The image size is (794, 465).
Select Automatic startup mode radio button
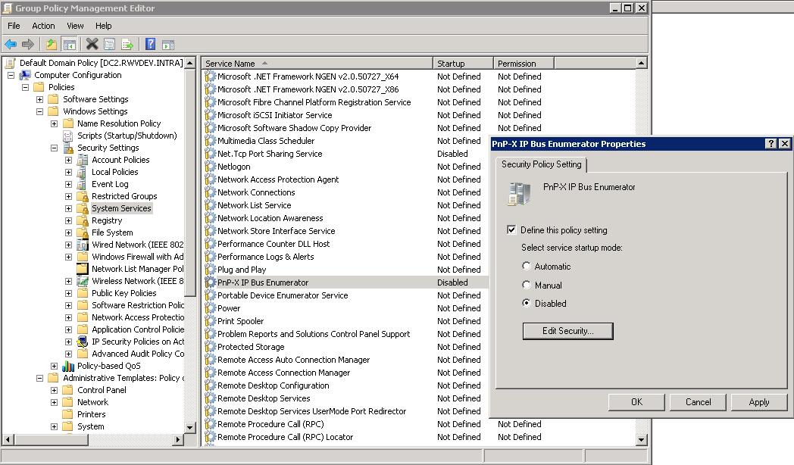527,267
